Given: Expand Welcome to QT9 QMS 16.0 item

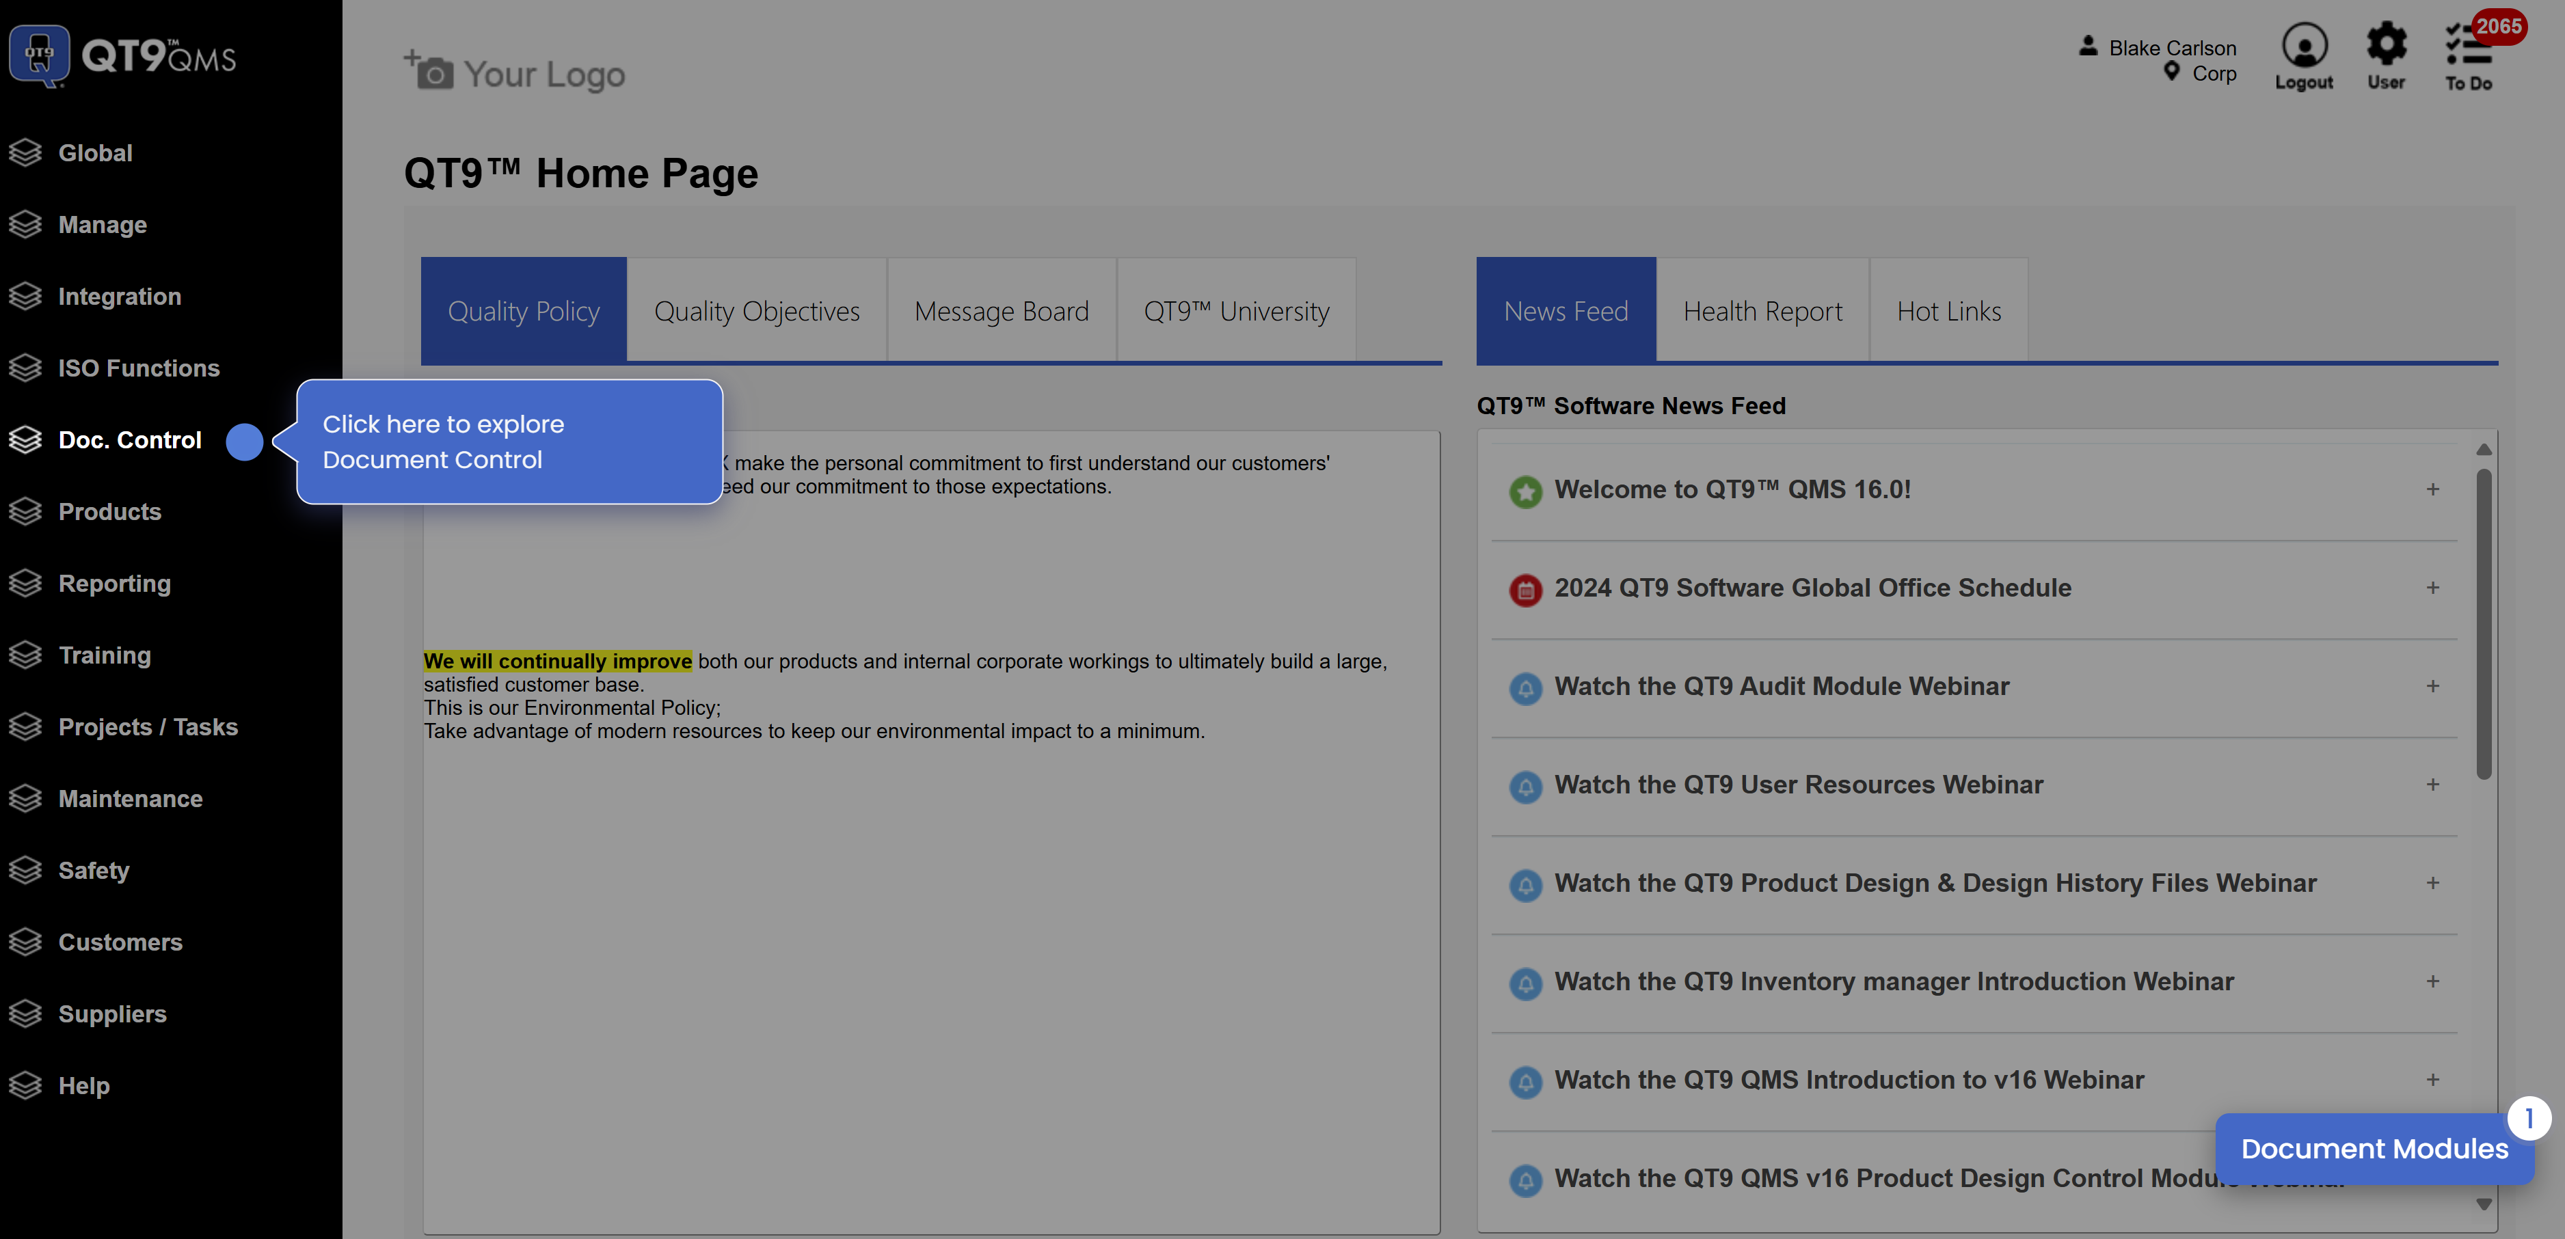Looking at the screenshot, I should coord(2432,489).
